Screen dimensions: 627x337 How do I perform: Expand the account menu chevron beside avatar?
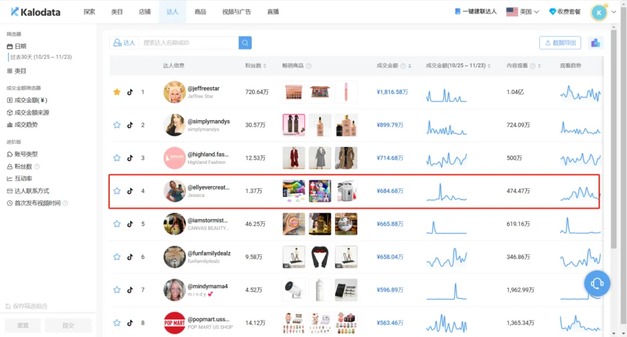click(x=614, y=12)
